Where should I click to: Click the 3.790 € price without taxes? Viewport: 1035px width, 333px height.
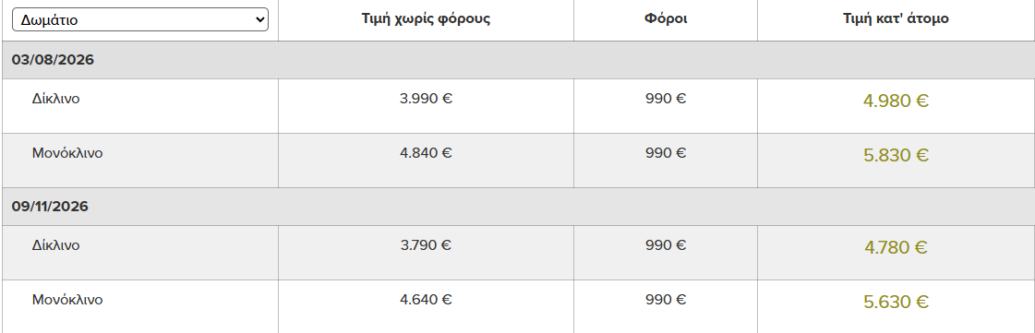426,245
